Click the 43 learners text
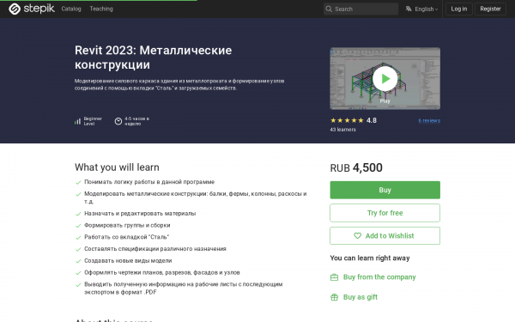515x322 pixels. 342,130
